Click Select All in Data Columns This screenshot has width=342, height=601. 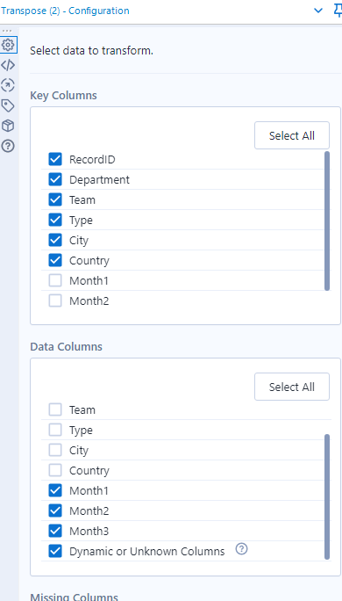tap(292, 387)
